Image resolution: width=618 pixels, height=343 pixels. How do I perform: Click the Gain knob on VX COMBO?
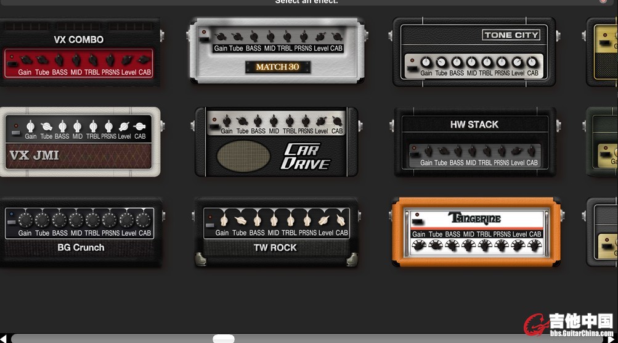26,60
